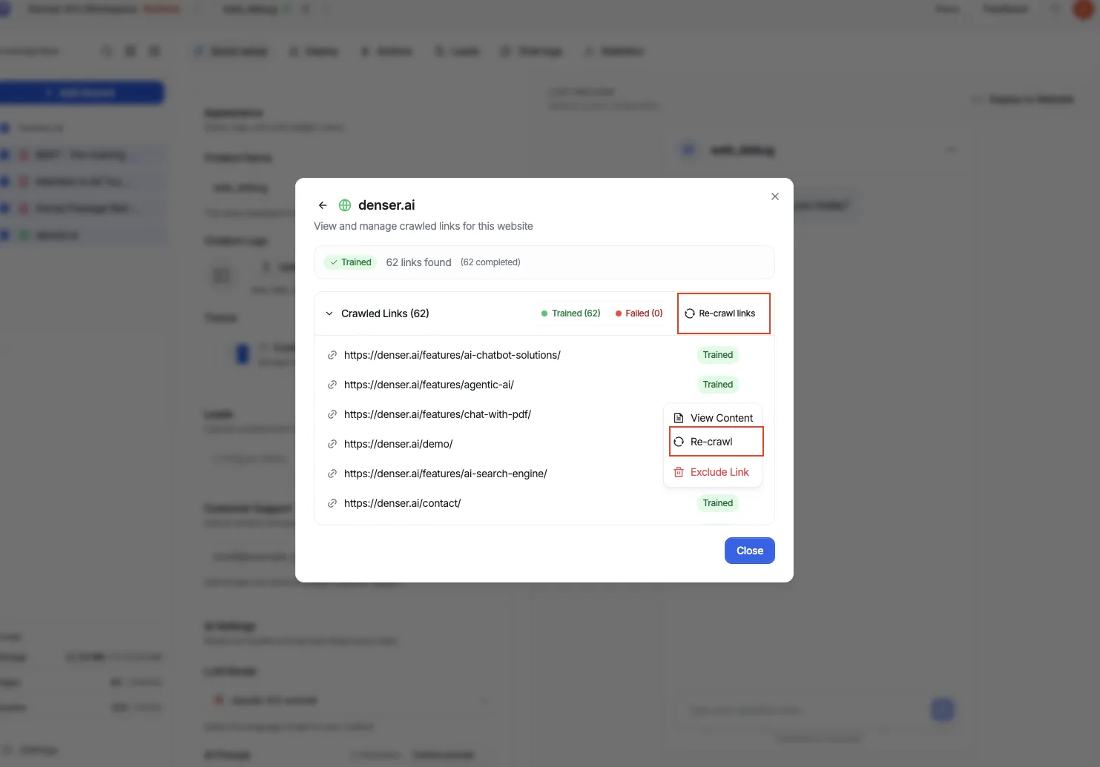
Task: Click the "(62 completed)" text
Action: coord(490,262)
